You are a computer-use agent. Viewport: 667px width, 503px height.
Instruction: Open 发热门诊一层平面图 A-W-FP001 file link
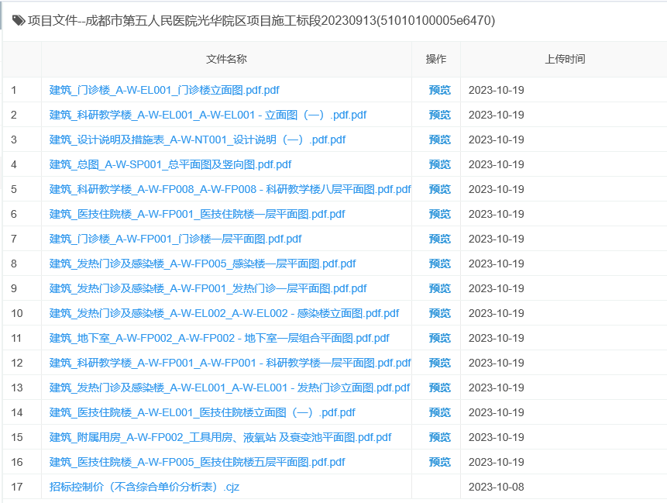[208, 288]
